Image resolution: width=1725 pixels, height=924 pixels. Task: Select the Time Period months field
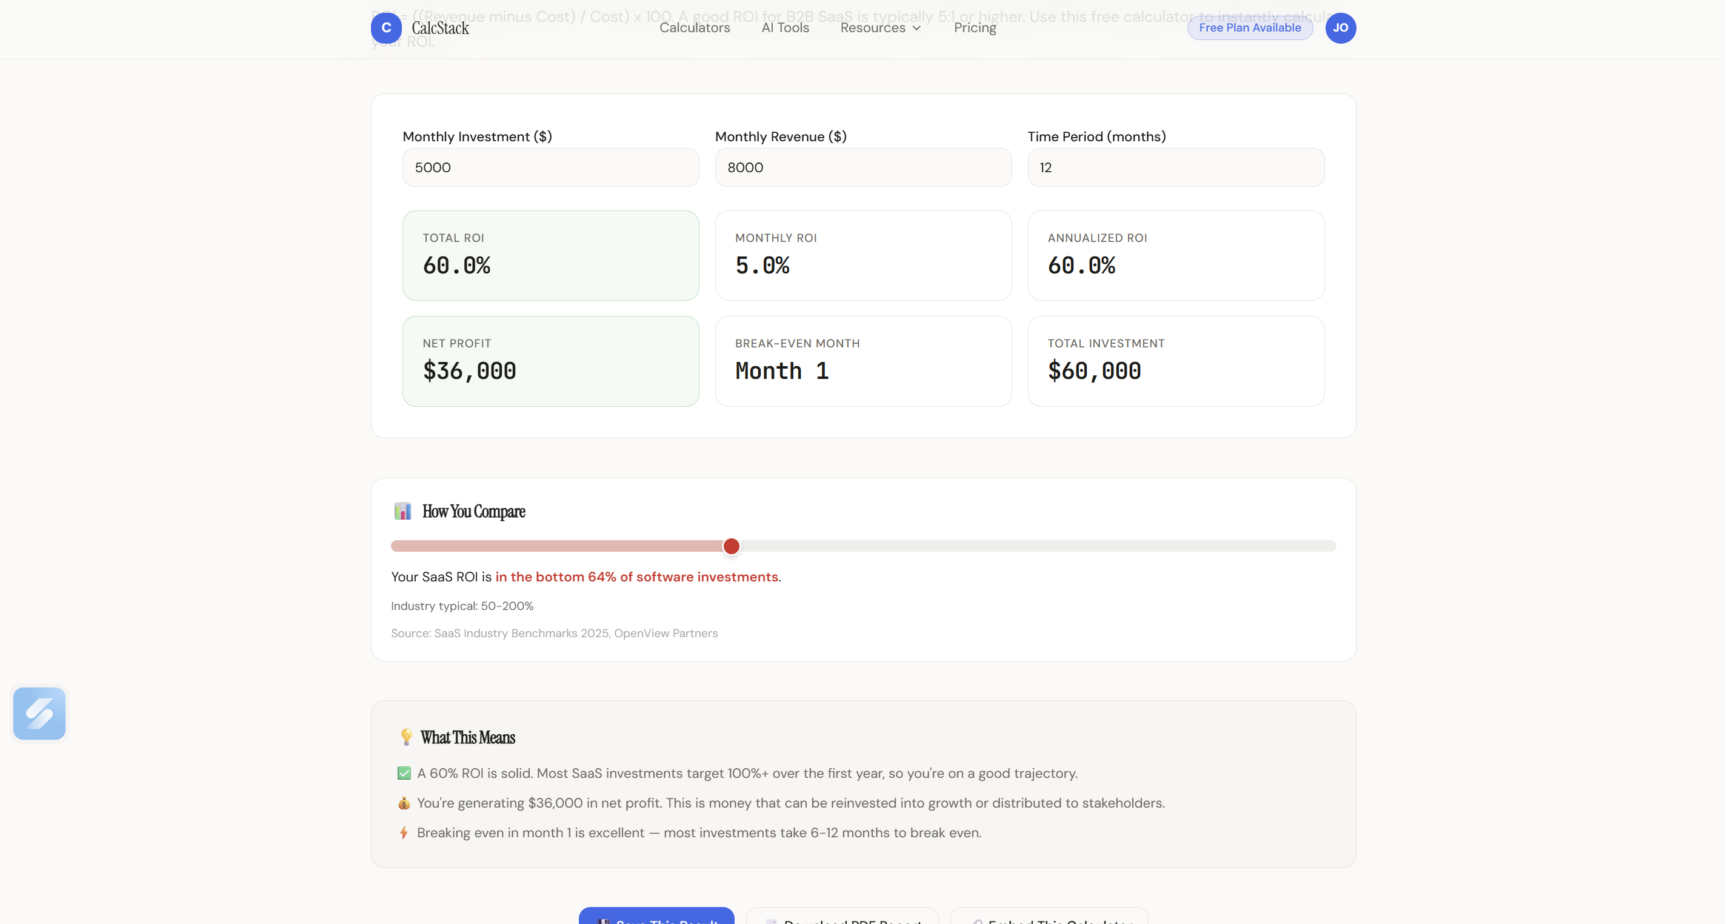[x=1175, y=167]
